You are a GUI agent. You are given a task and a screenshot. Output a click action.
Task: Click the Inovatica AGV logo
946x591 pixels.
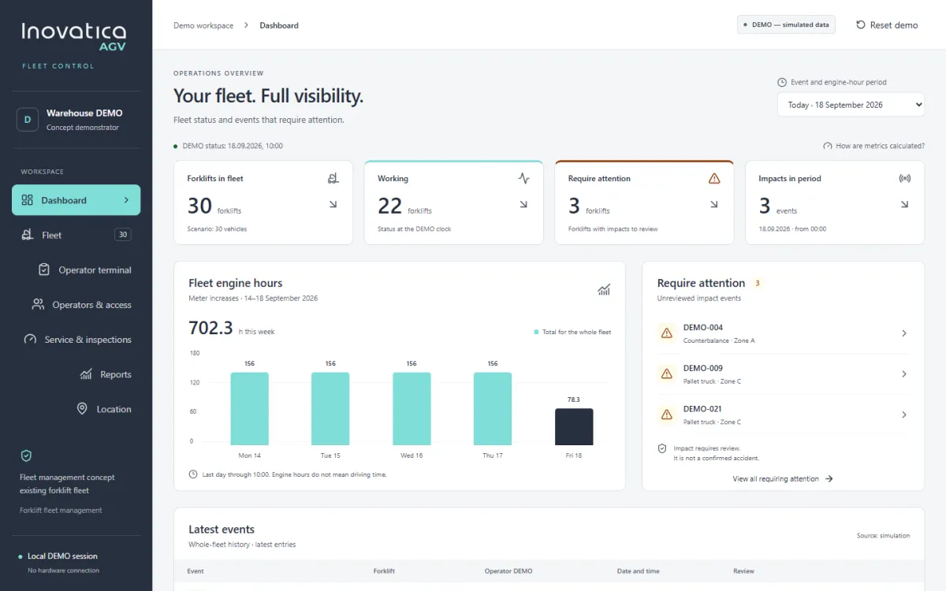(x=74, y=36)
